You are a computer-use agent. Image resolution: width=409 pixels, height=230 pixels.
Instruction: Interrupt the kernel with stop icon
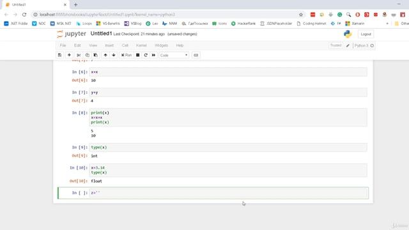pos(138,55)
